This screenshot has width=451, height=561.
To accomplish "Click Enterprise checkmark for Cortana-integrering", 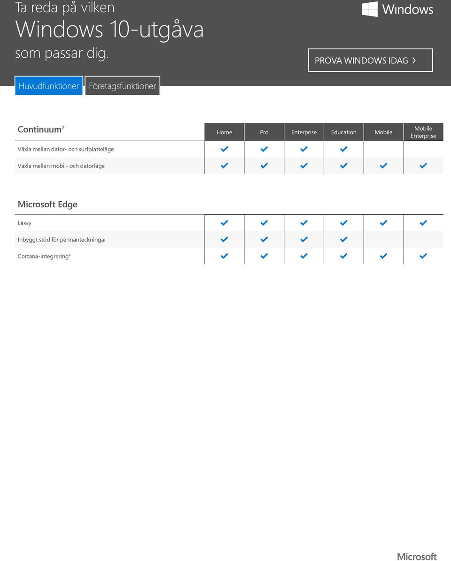I will coord(304,256).
